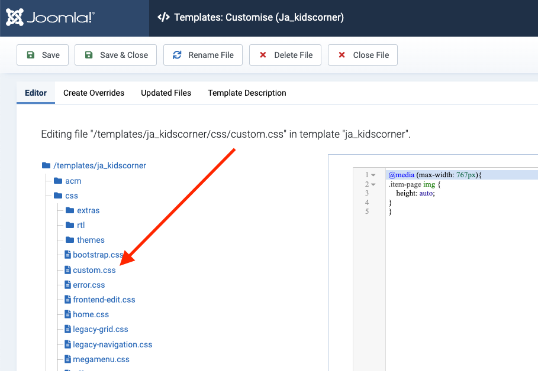This screenshot has width=538, height=371.
Task: Select the Editor tab
Action: coord(36,93)
